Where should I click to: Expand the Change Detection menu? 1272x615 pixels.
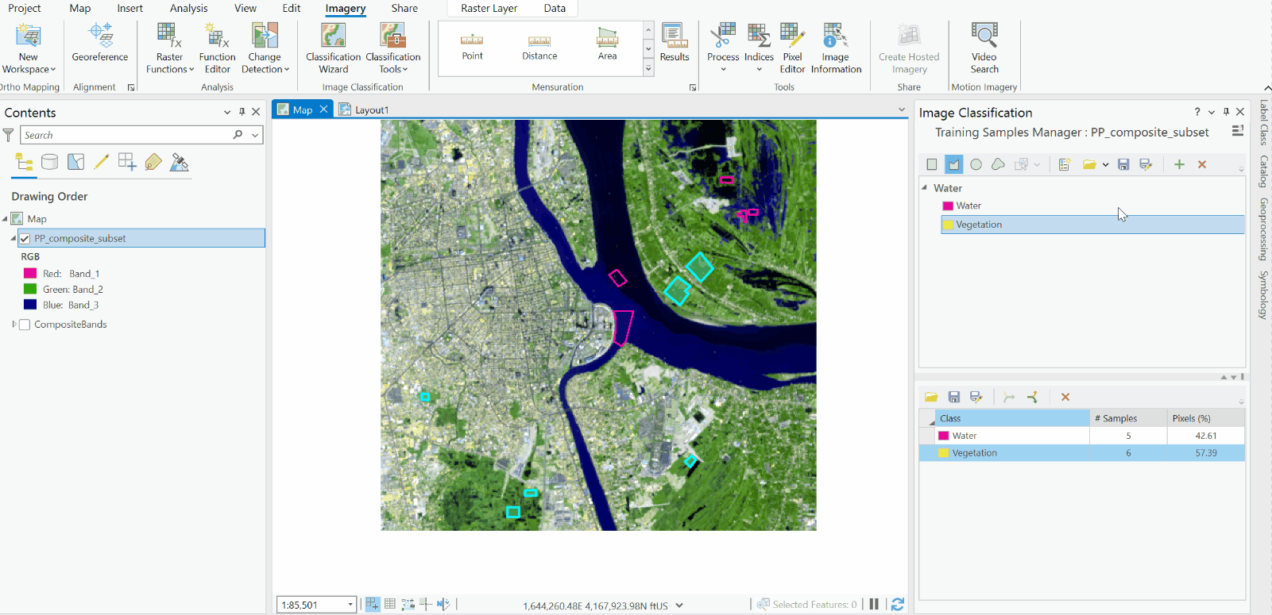coord(265,63)
